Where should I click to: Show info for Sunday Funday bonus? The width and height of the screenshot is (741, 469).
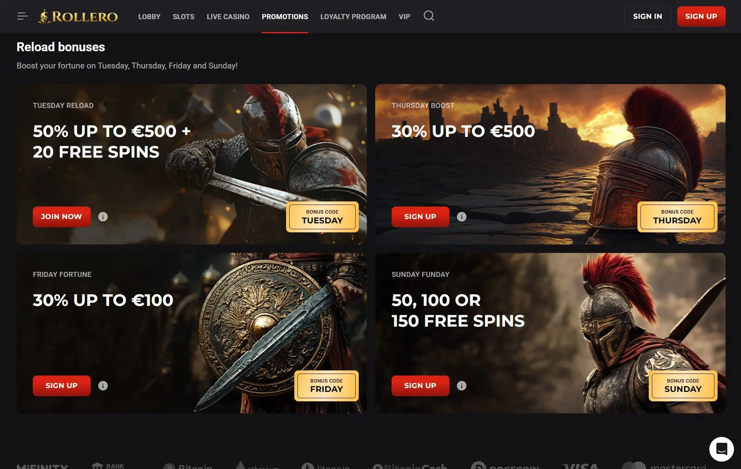coord(462,386)
